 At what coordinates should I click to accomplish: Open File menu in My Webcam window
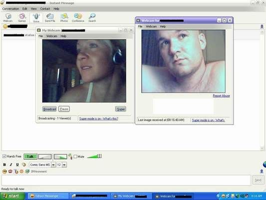tap(41, 36)
